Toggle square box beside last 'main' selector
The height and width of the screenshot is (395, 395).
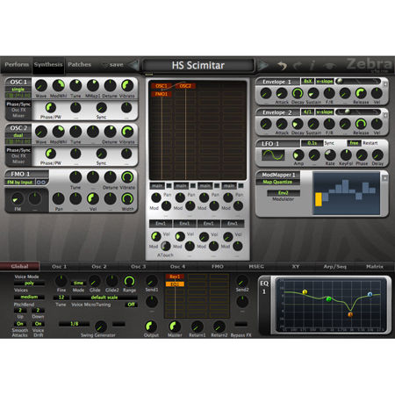[x=241, y=185]
